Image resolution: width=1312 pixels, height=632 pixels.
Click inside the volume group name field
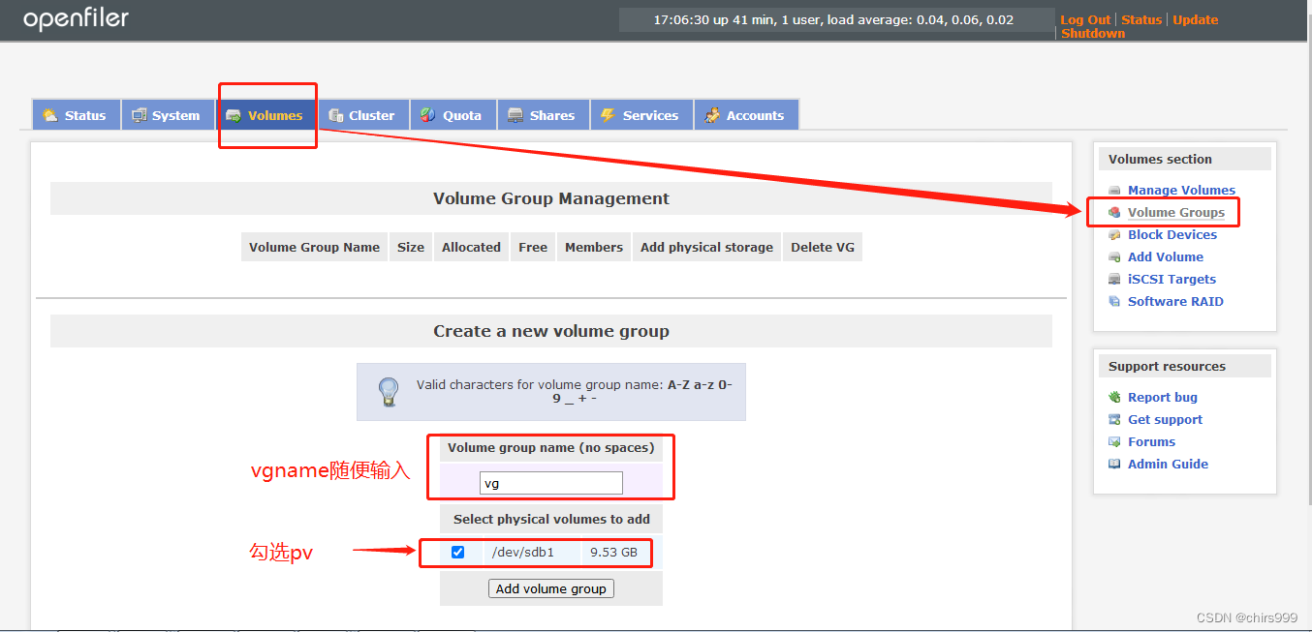pos(550,482)
